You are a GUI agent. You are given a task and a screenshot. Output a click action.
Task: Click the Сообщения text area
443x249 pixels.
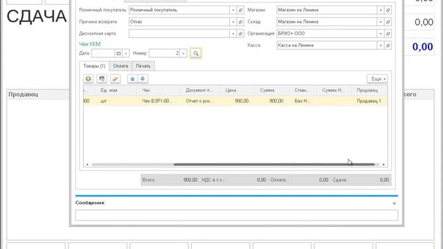click(237, 215)
